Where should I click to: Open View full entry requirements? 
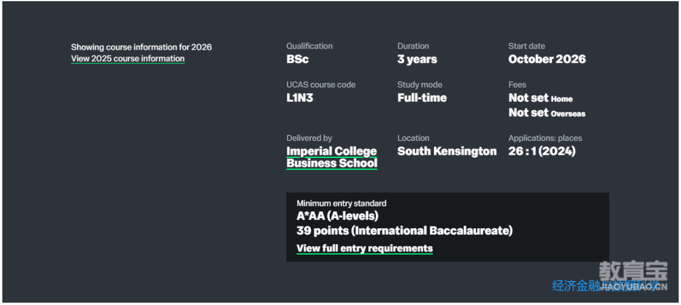(364, 248)
